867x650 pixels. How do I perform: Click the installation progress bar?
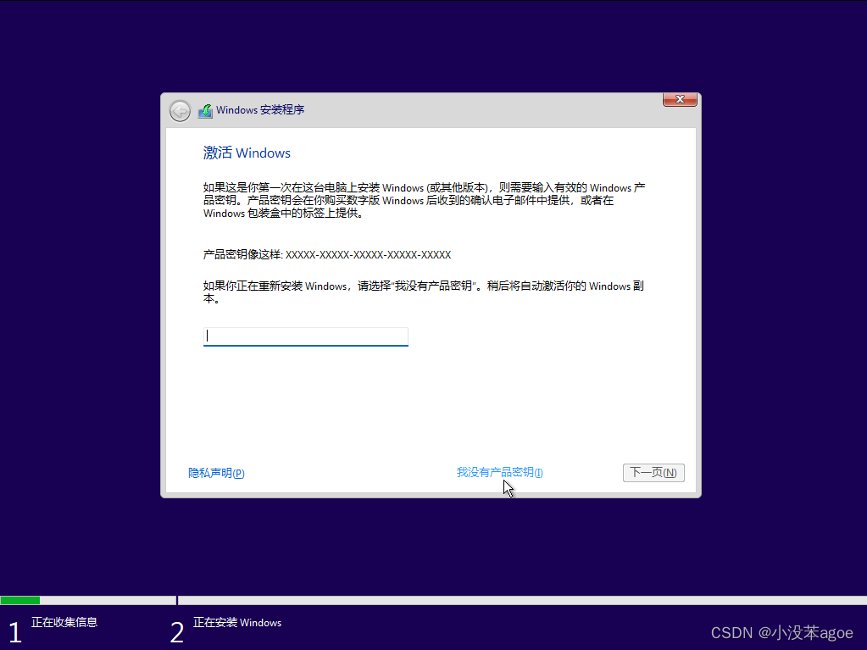(x=434, y=600)
